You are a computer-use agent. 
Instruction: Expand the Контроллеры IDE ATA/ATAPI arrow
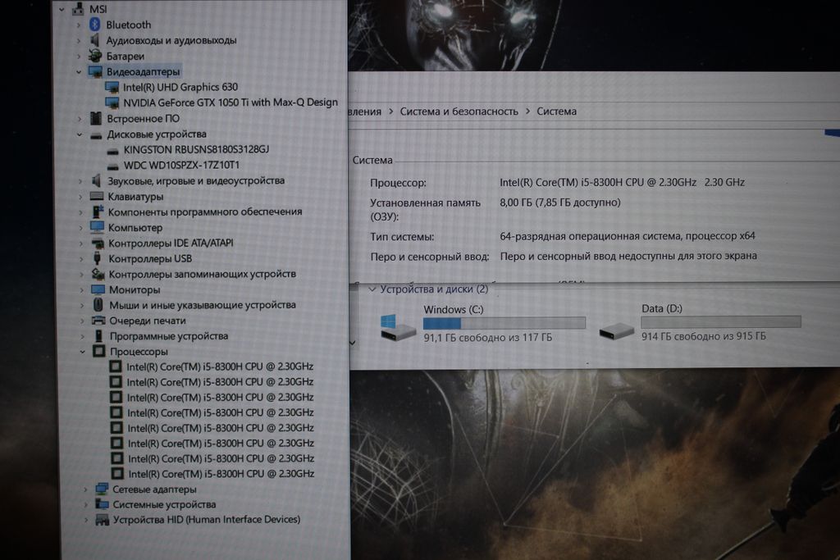point(81,244)
